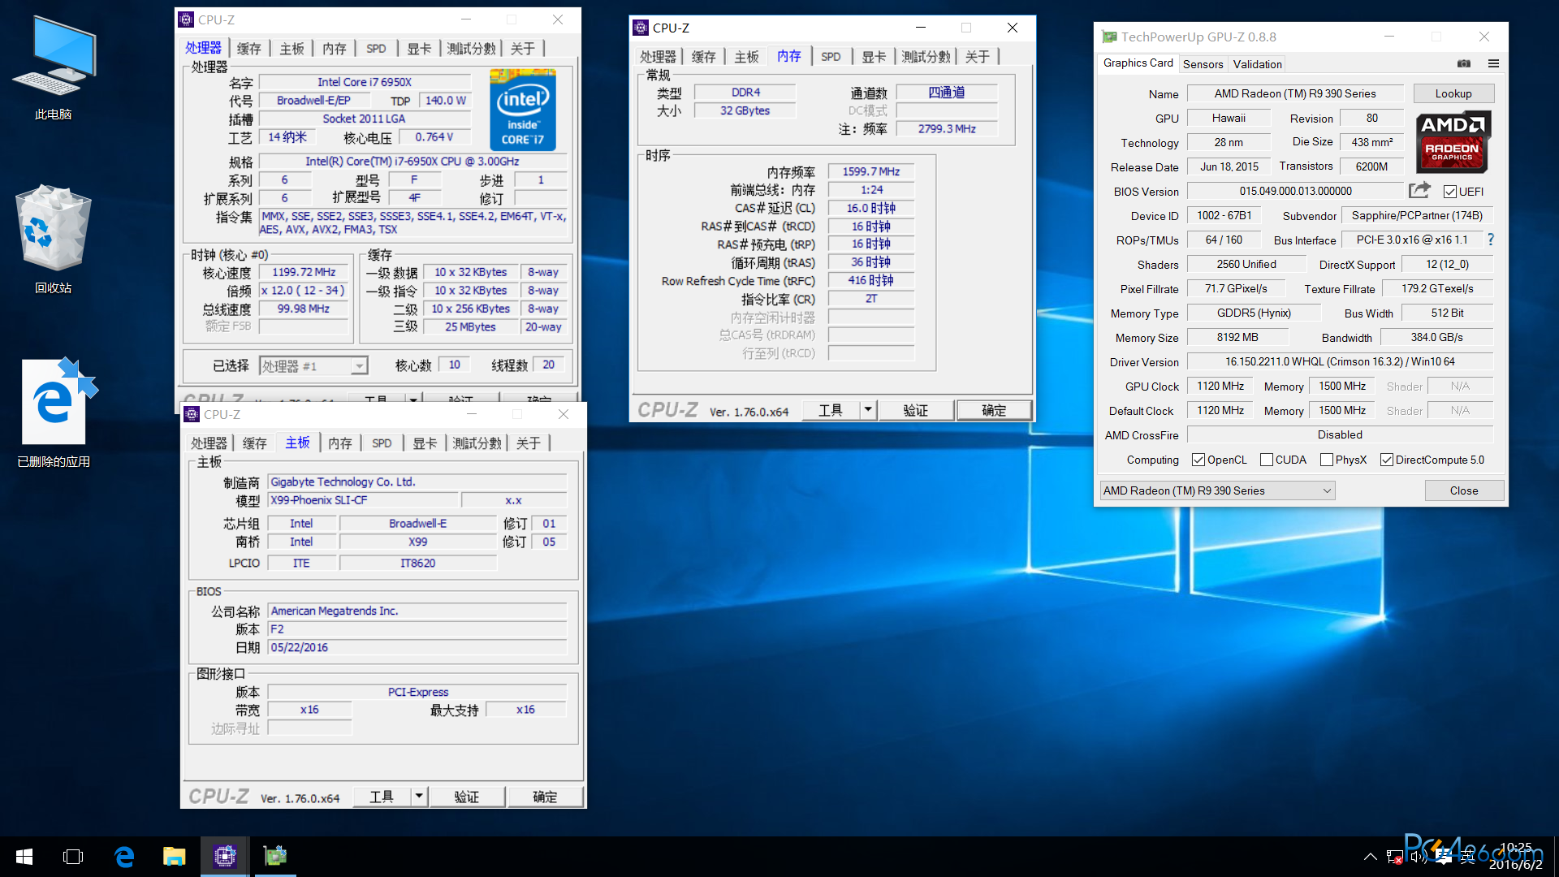Click the Close button in GPU-Z
The height and width of the screenshot is (877, 1559).
[1464, 490]
